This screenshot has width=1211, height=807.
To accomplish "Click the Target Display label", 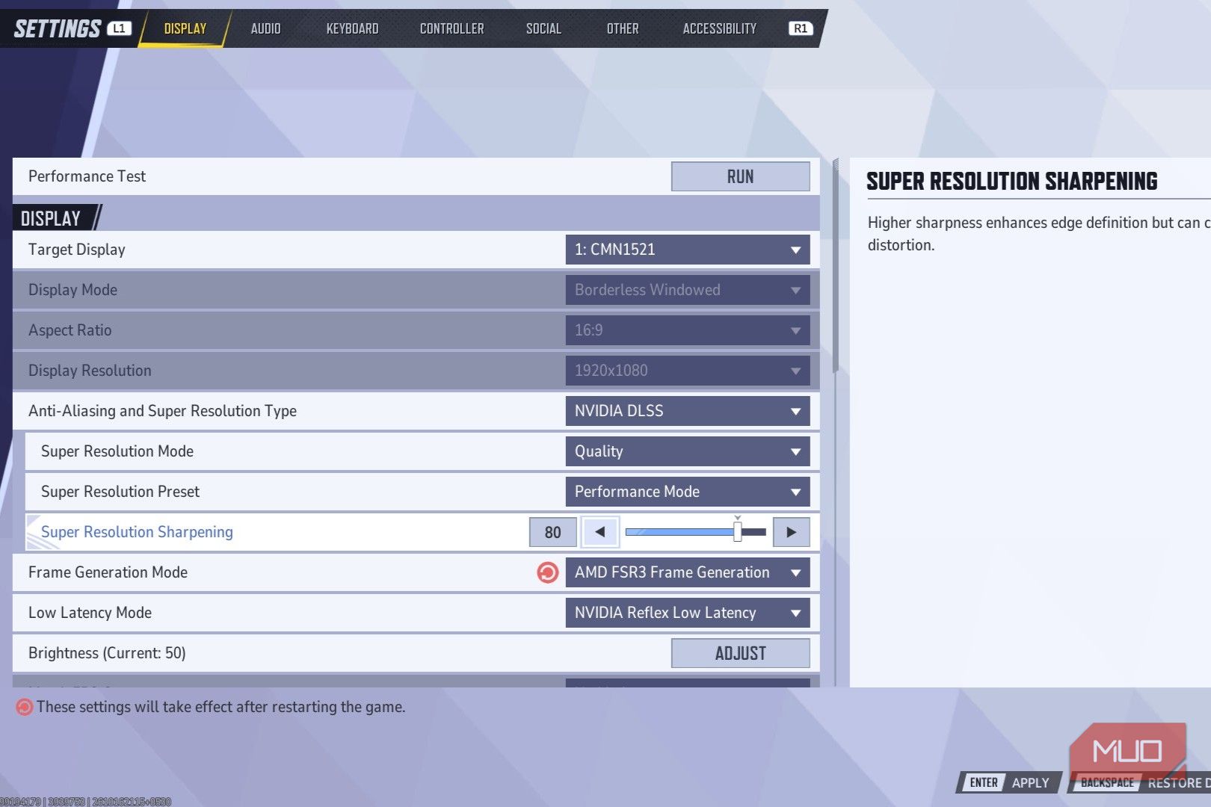I will tap(76, 250).
